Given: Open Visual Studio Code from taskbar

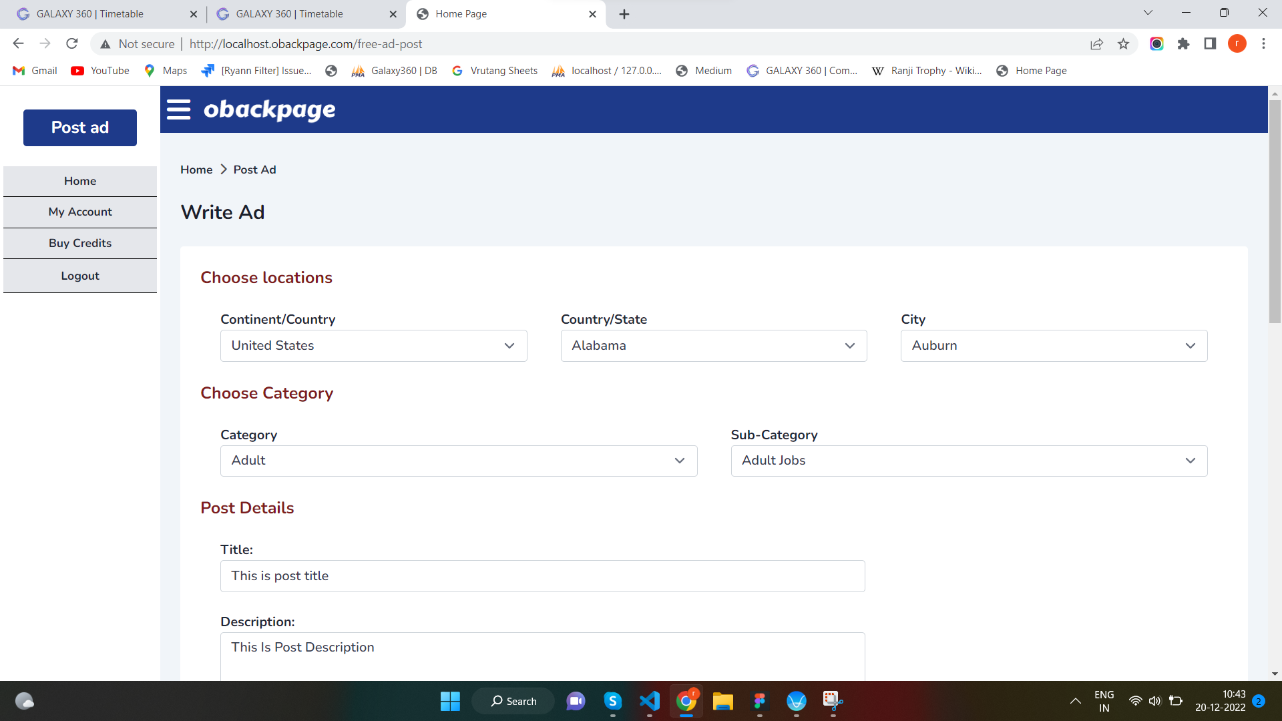Looking at the screenshot, I should [x=650, y=701].
